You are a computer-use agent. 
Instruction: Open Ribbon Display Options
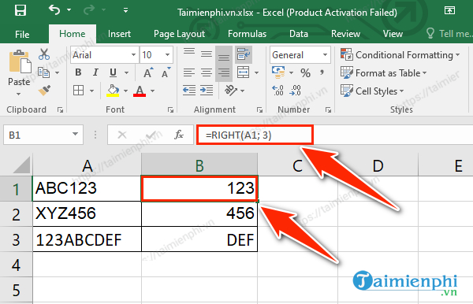pos(449,10)
